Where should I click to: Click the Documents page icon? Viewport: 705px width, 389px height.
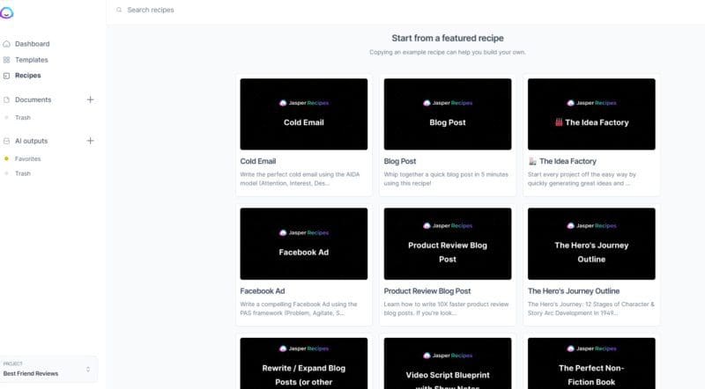[x=6, y=99]
